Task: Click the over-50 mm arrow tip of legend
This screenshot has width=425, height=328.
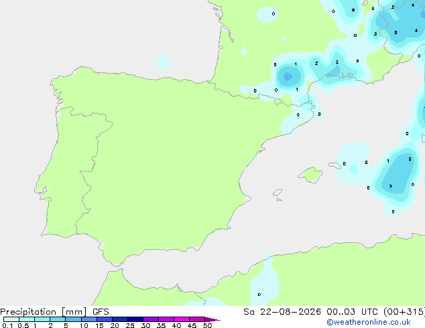Action: 213,320
